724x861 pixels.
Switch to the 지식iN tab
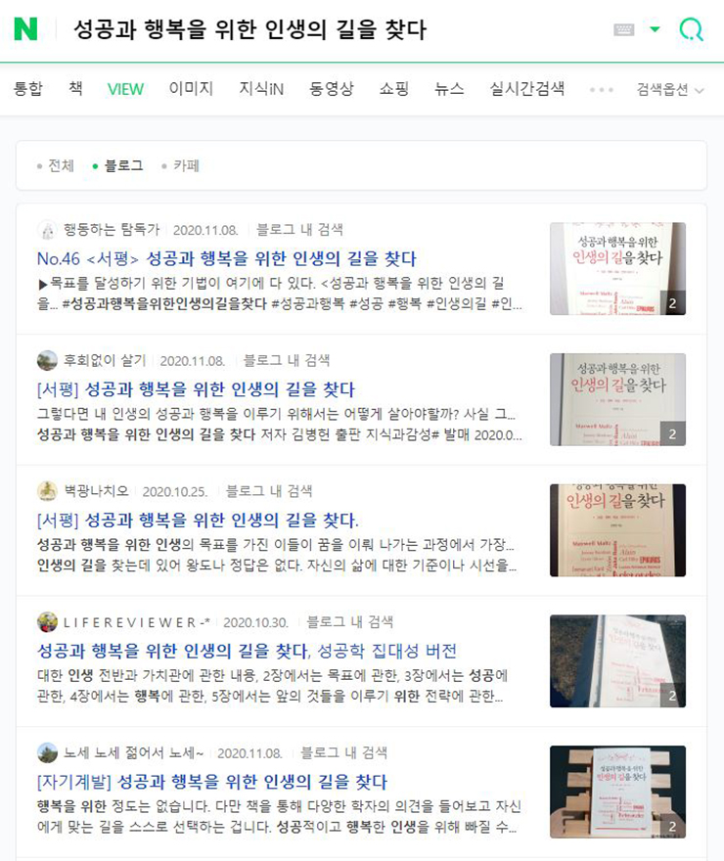tap(261, 89)
